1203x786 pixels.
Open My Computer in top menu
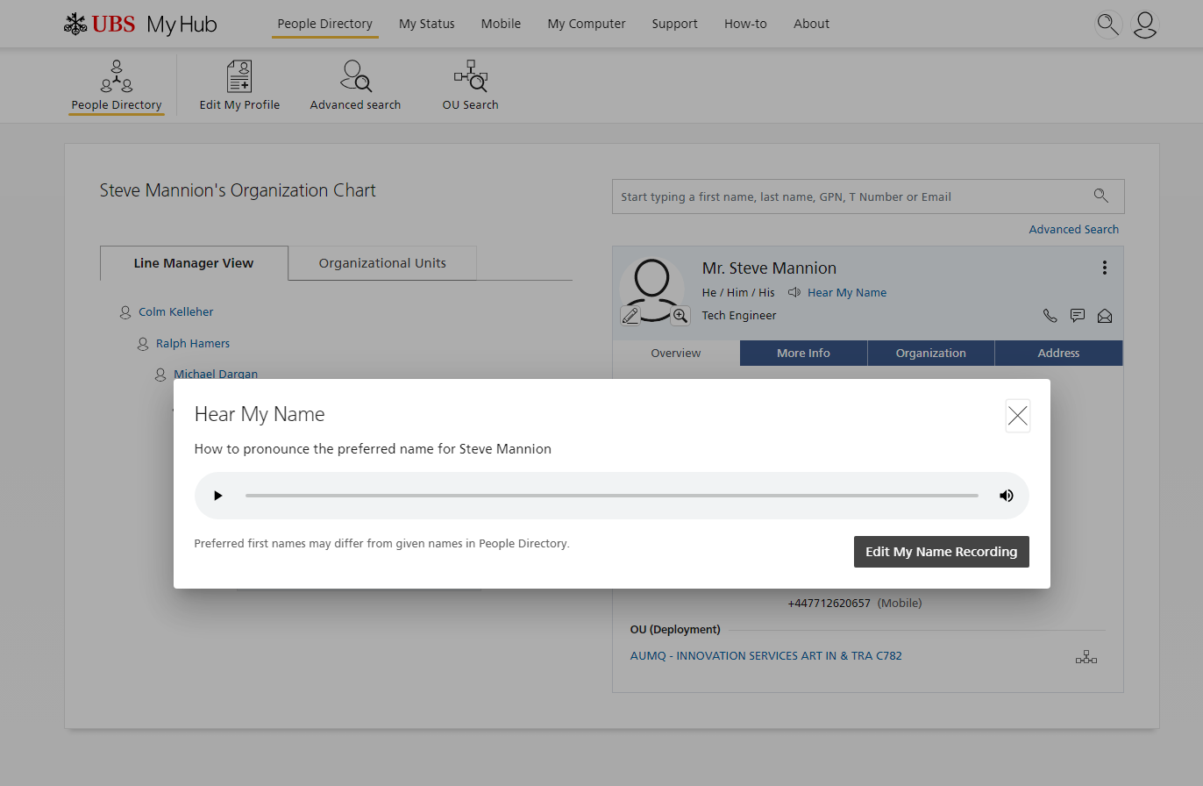tap(587, 24)
